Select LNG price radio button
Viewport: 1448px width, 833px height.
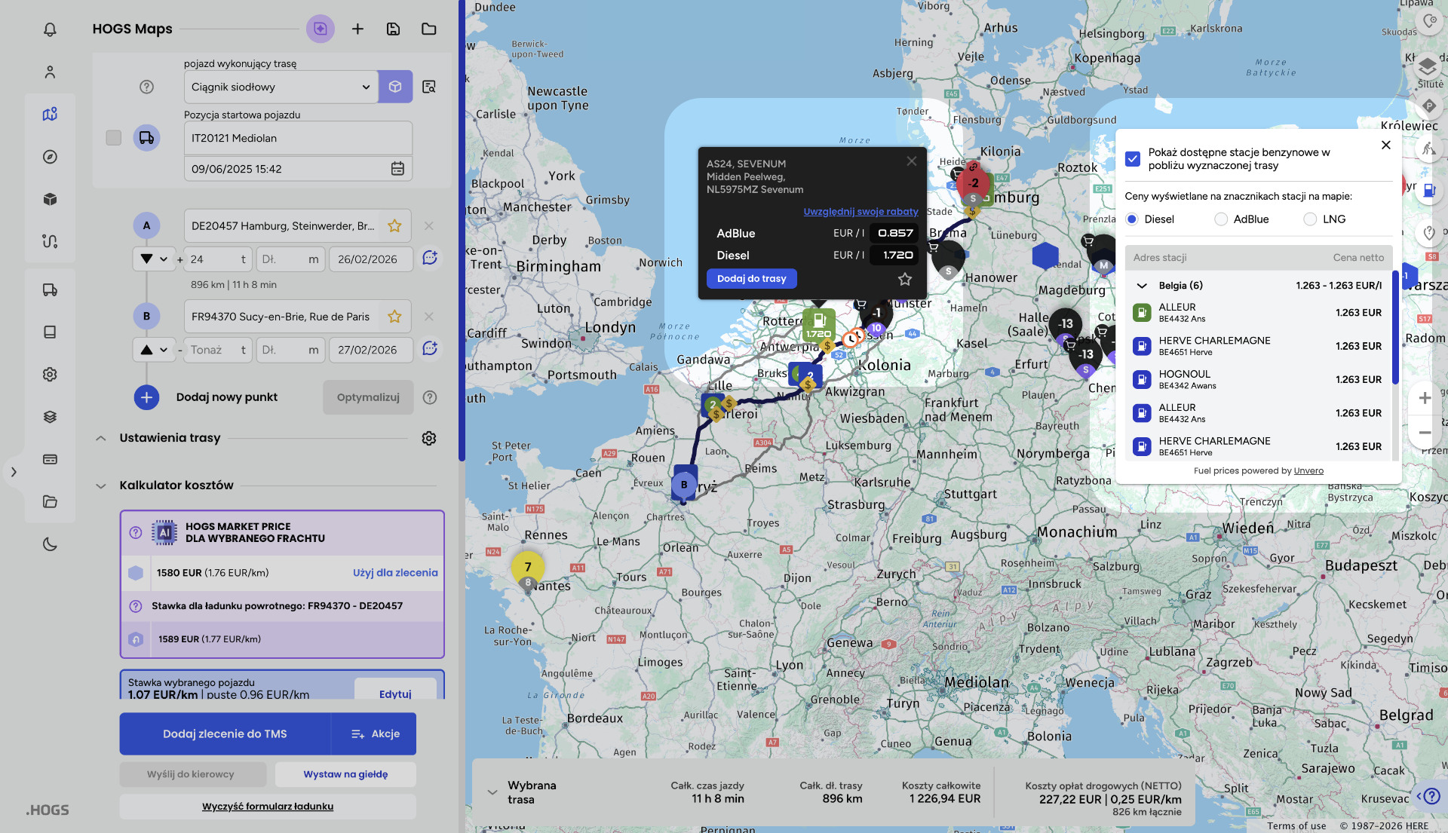pos(1310,219)
